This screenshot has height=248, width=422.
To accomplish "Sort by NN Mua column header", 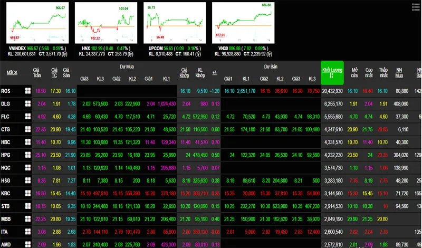I will click(399, 73).
